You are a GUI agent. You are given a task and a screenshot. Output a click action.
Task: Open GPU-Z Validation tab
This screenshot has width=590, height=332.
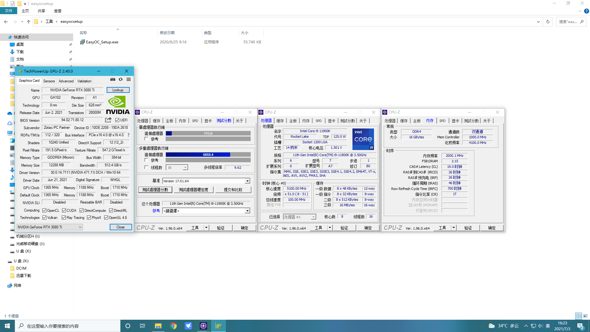click(84, 81)
